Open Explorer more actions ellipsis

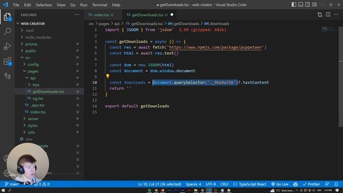click(77, 14)
